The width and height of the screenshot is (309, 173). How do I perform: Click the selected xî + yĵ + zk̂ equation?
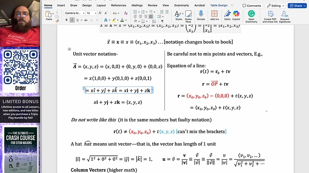click(x=118, y=90)
